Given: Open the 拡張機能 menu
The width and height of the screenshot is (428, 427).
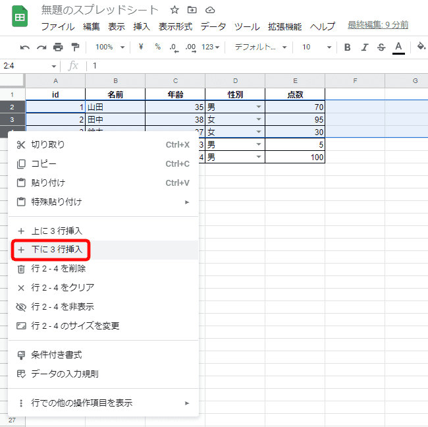Looking at the screenshot, I should [x=284, y=26].
